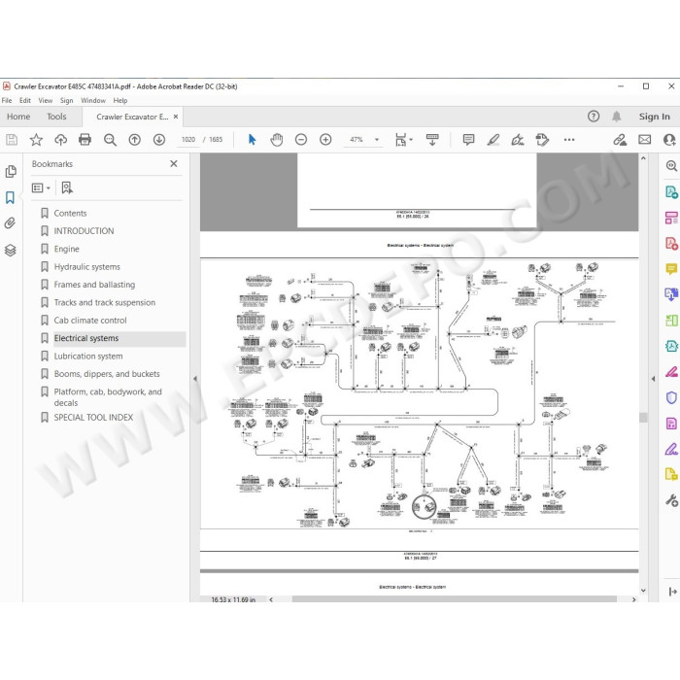
Task: Click the stamp tool icon
Action: point(542,140)
